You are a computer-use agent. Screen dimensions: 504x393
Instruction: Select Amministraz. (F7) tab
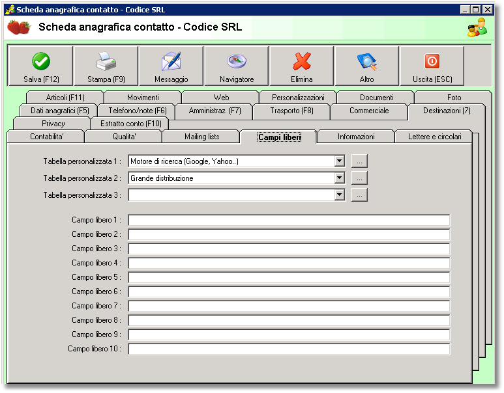[x=215, y=111]
